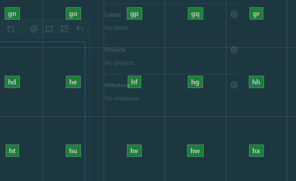This screenshot has height=181, width=296.
Task: Select the 'hh' grid hint label
Action: click(x=256, y=82)
